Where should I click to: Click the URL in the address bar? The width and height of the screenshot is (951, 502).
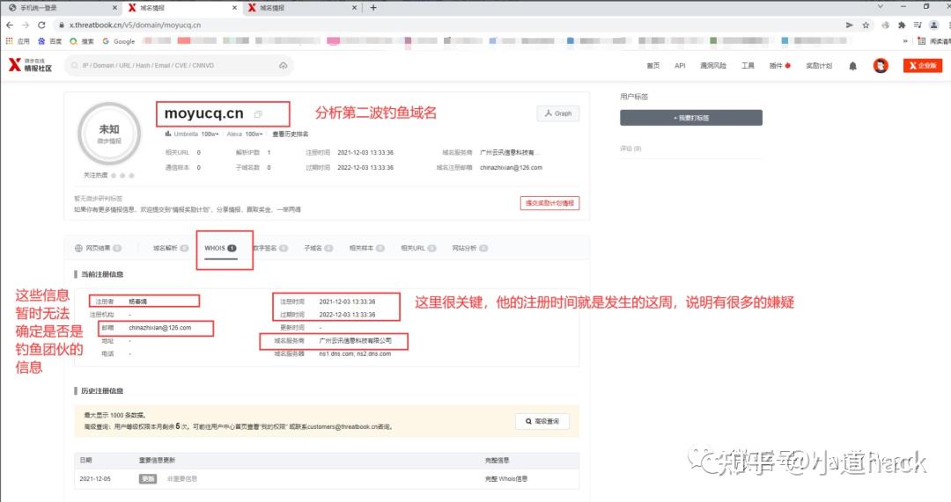[x=135, y=25]
